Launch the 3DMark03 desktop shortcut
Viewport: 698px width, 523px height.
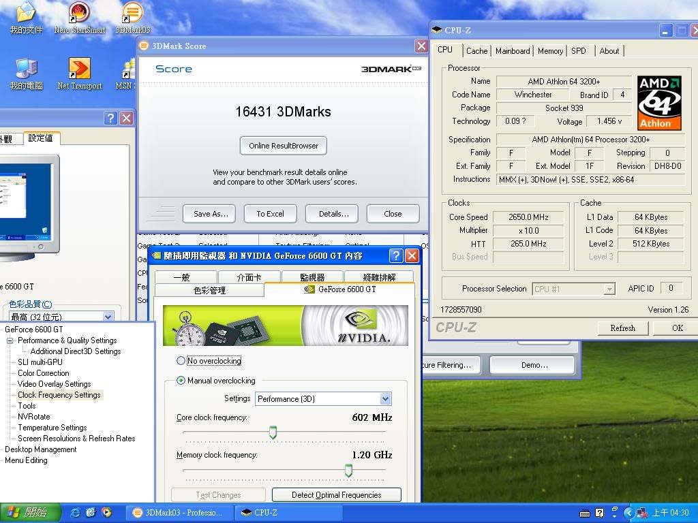click(x=133, y=18)
